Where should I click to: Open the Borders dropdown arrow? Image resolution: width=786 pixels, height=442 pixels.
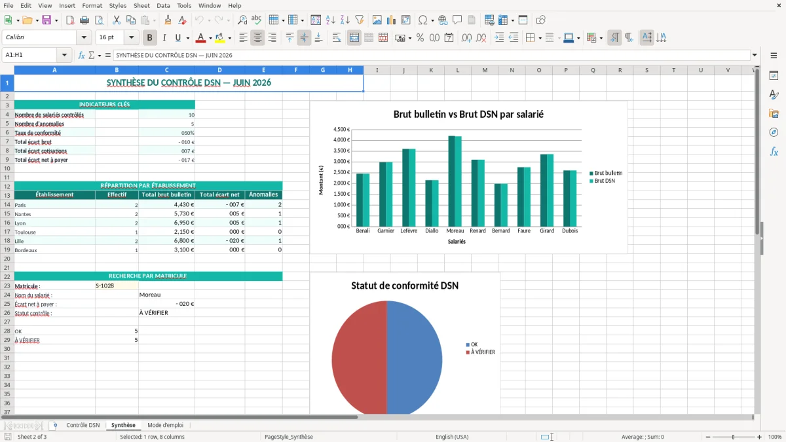(x=540, y=38)
